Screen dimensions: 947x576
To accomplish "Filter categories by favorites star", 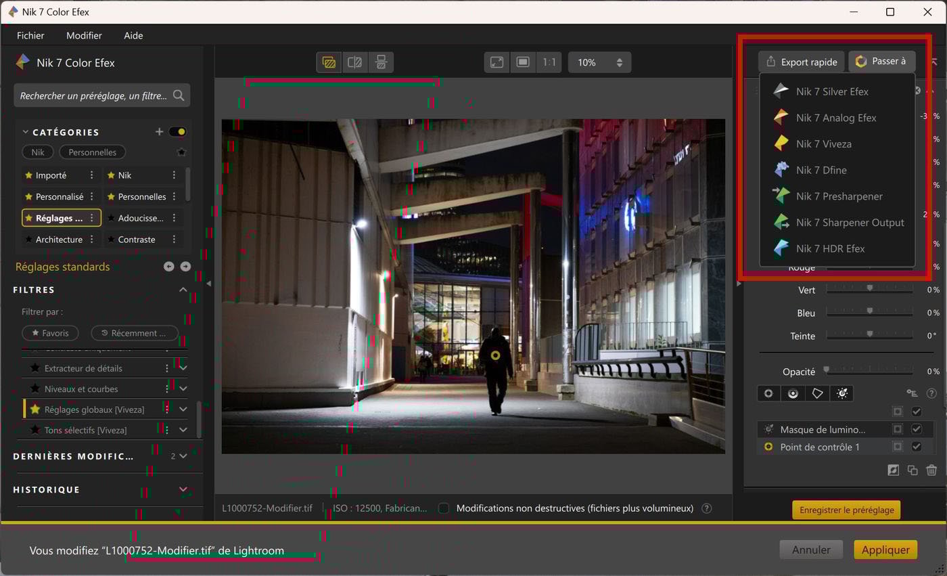I will [x=181, y=152].
